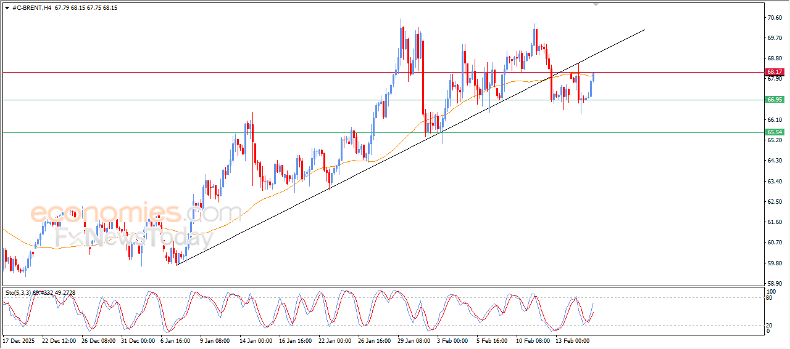This screenshot has height=349, width=790.
Task: Click the 22 Jan 00:00 time label
Action: coord(335,340)
